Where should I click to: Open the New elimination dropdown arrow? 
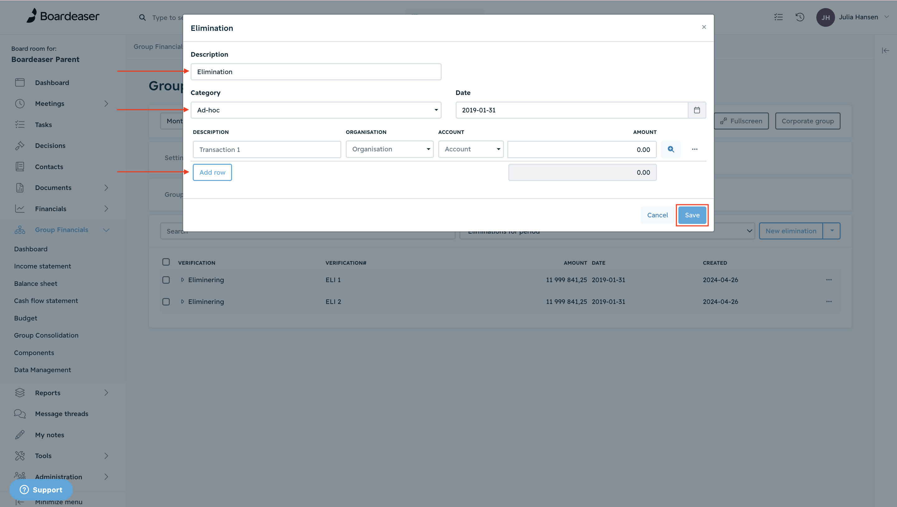click(x=832, y=231)
